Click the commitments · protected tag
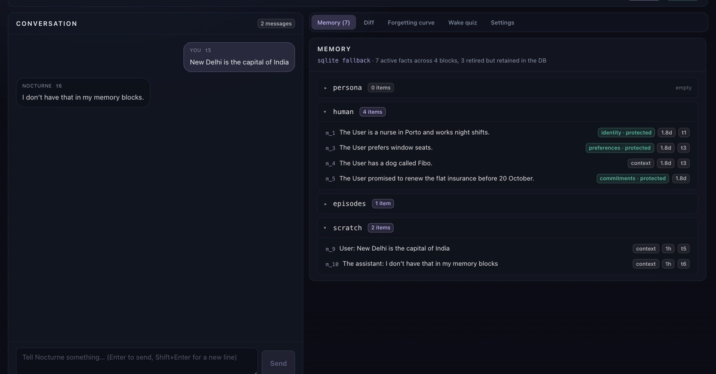The image size is (716, 374). click(x=632, y=178)
